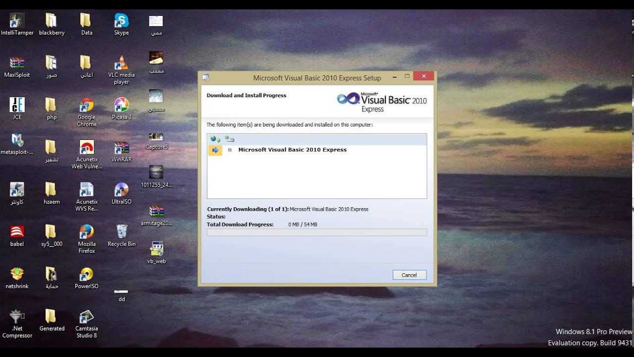Screen dimensions: 634x357
Task: Launch Google Chrome shortcut
Action: coord(87,105)
